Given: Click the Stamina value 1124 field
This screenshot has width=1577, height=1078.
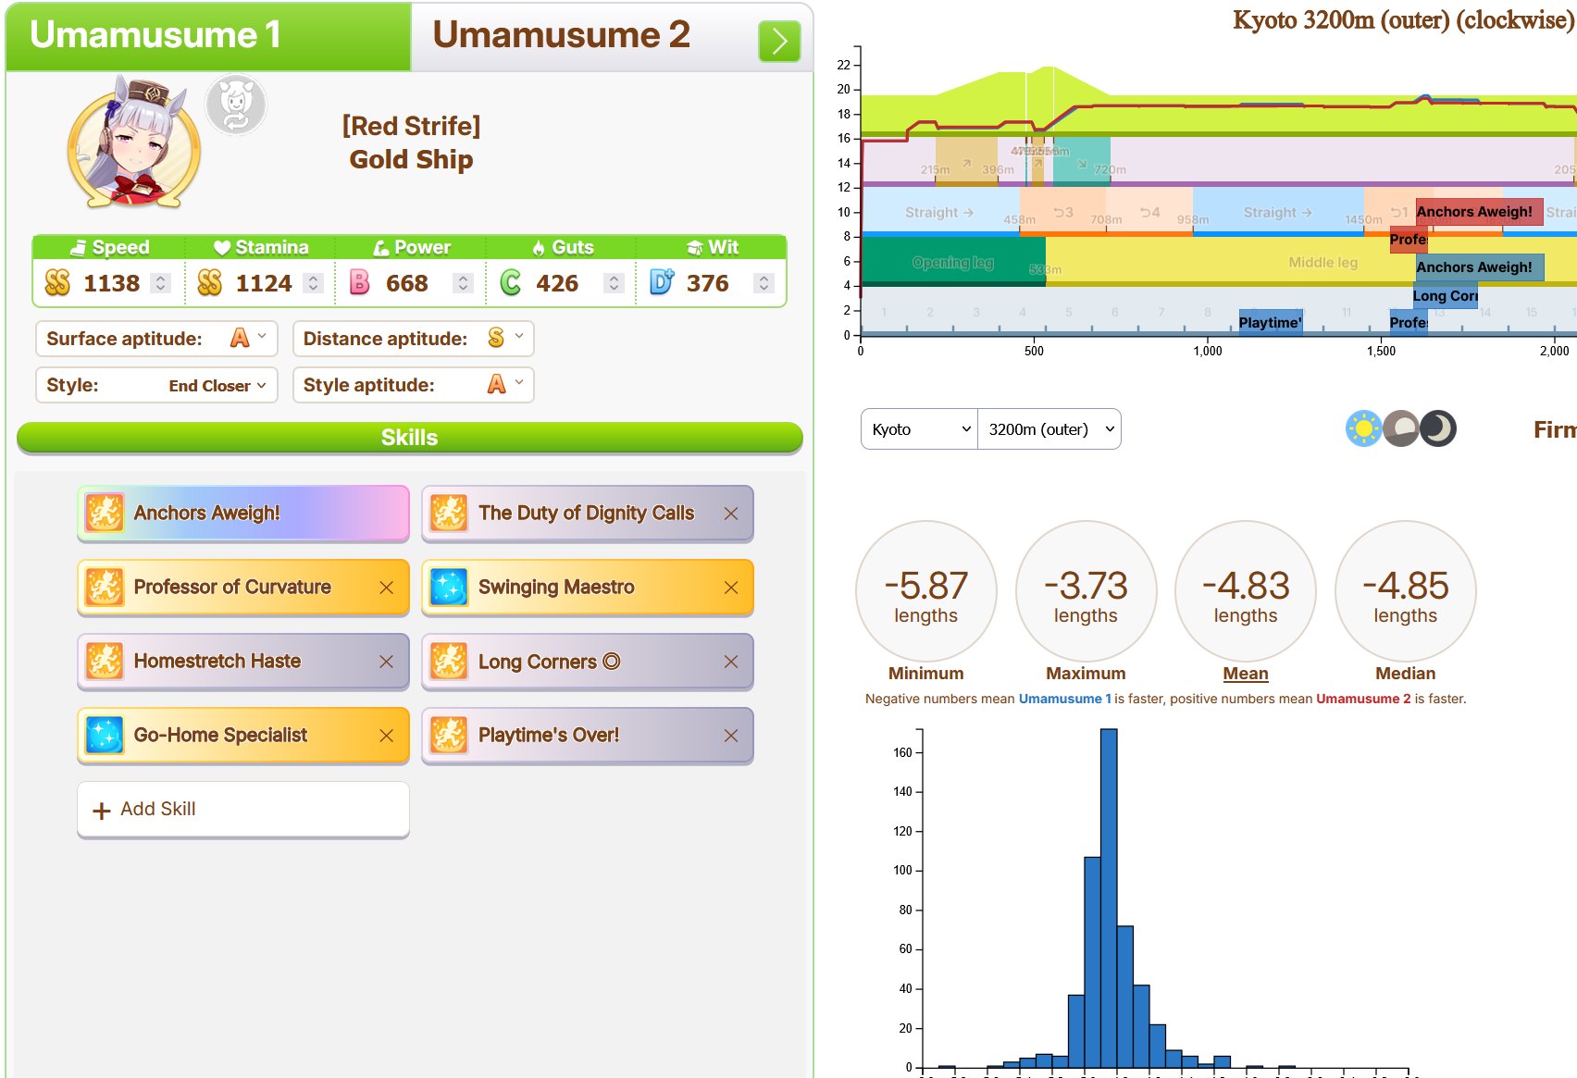Looking at the screenshot, I should pos(264,283).
